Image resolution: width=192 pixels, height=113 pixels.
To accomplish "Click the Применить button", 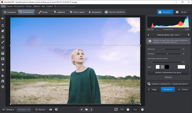I will point(168,89).
